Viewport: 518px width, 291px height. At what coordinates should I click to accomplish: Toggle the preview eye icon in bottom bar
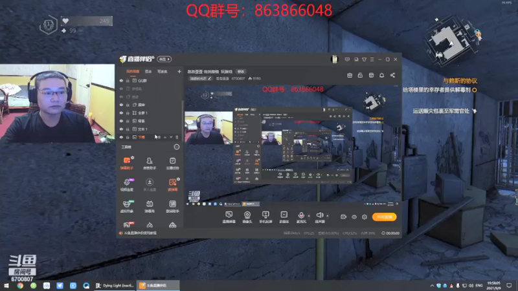pos(354,217)
